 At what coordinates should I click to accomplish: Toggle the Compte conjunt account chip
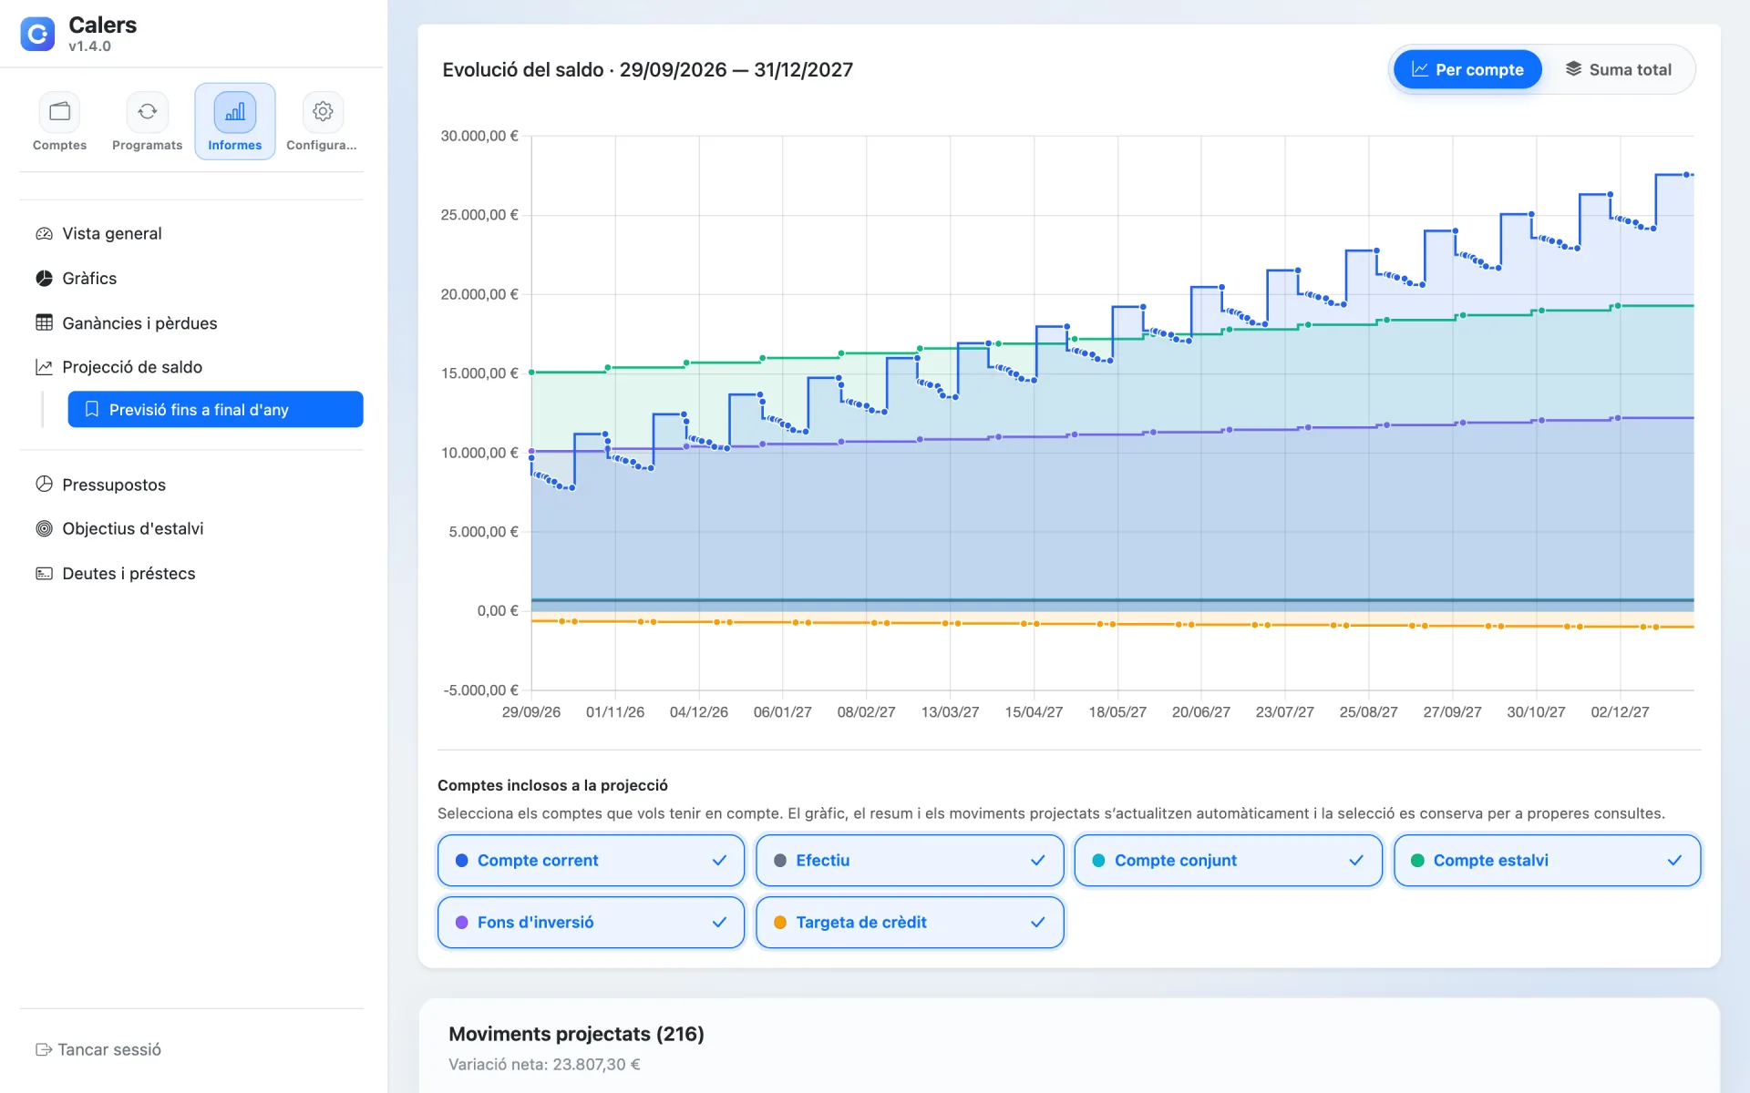(x=1228, y=861)
